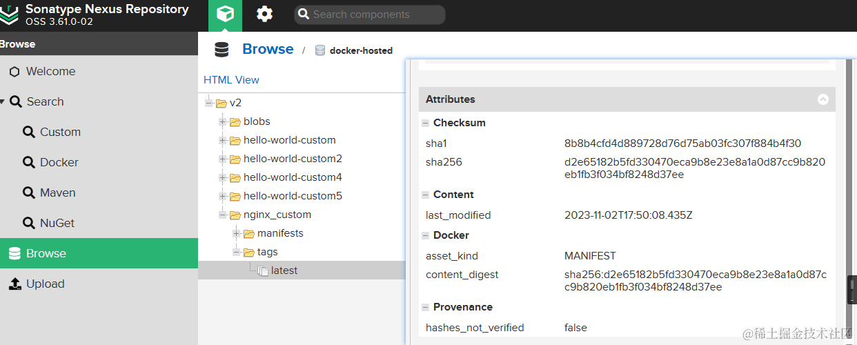The height and width of the screenshot is (345, 857).
Task: Click the tags folder icon
Action: pos(249,253)
